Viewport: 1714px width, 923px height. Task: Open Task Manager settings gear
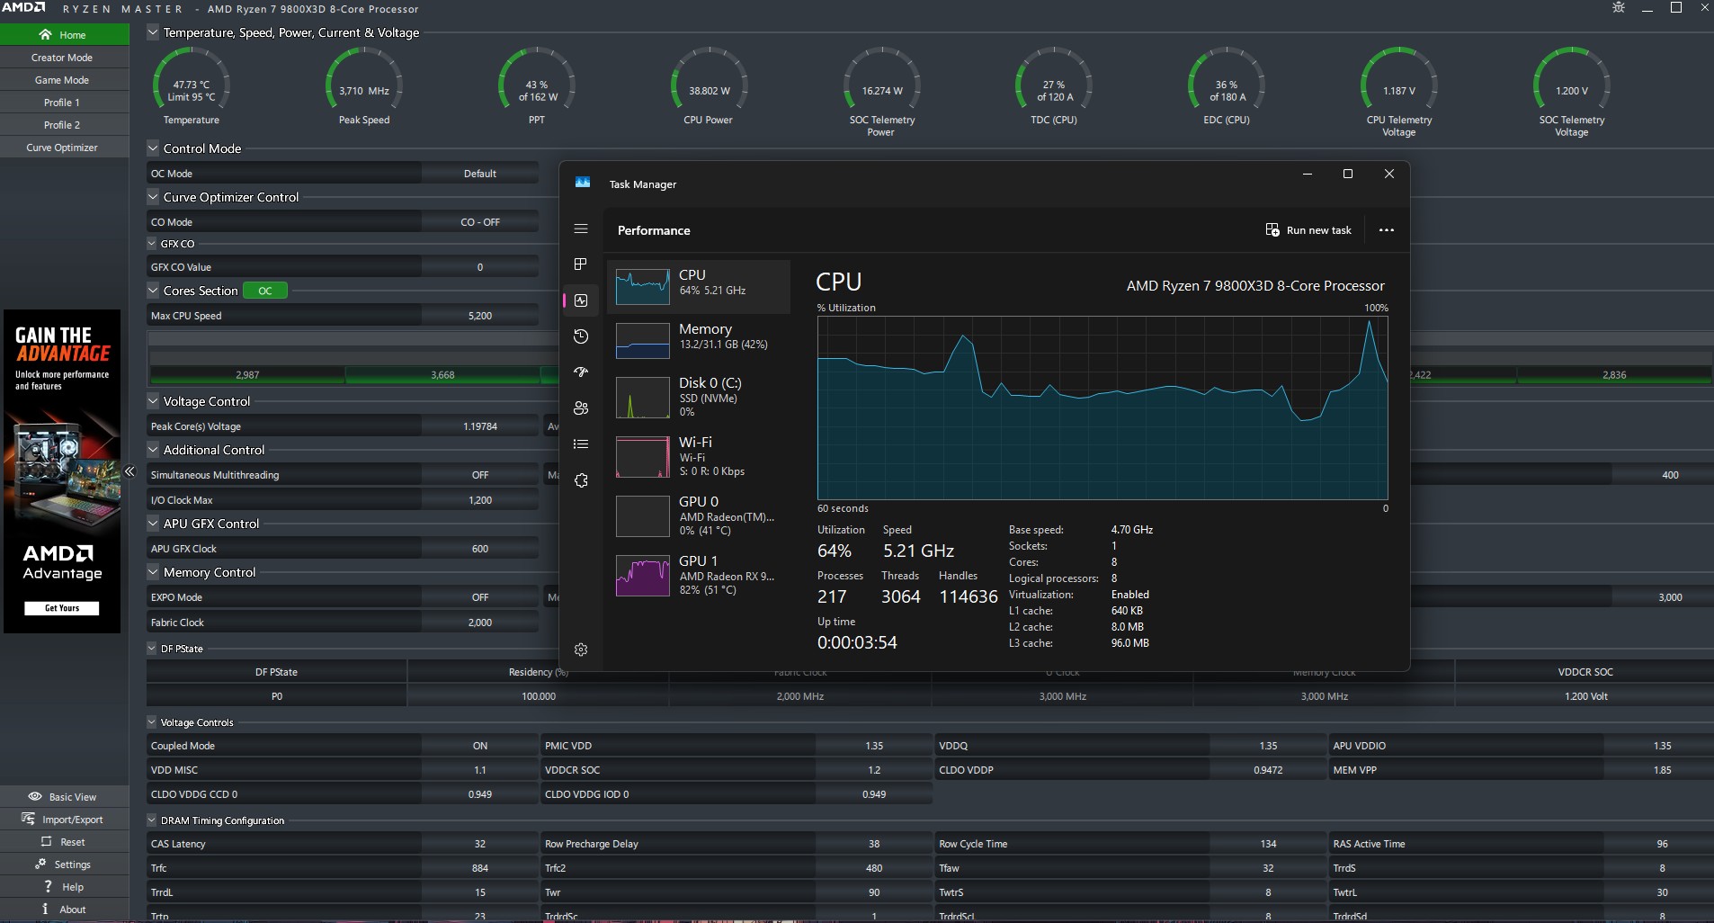[x=581, y=650]
